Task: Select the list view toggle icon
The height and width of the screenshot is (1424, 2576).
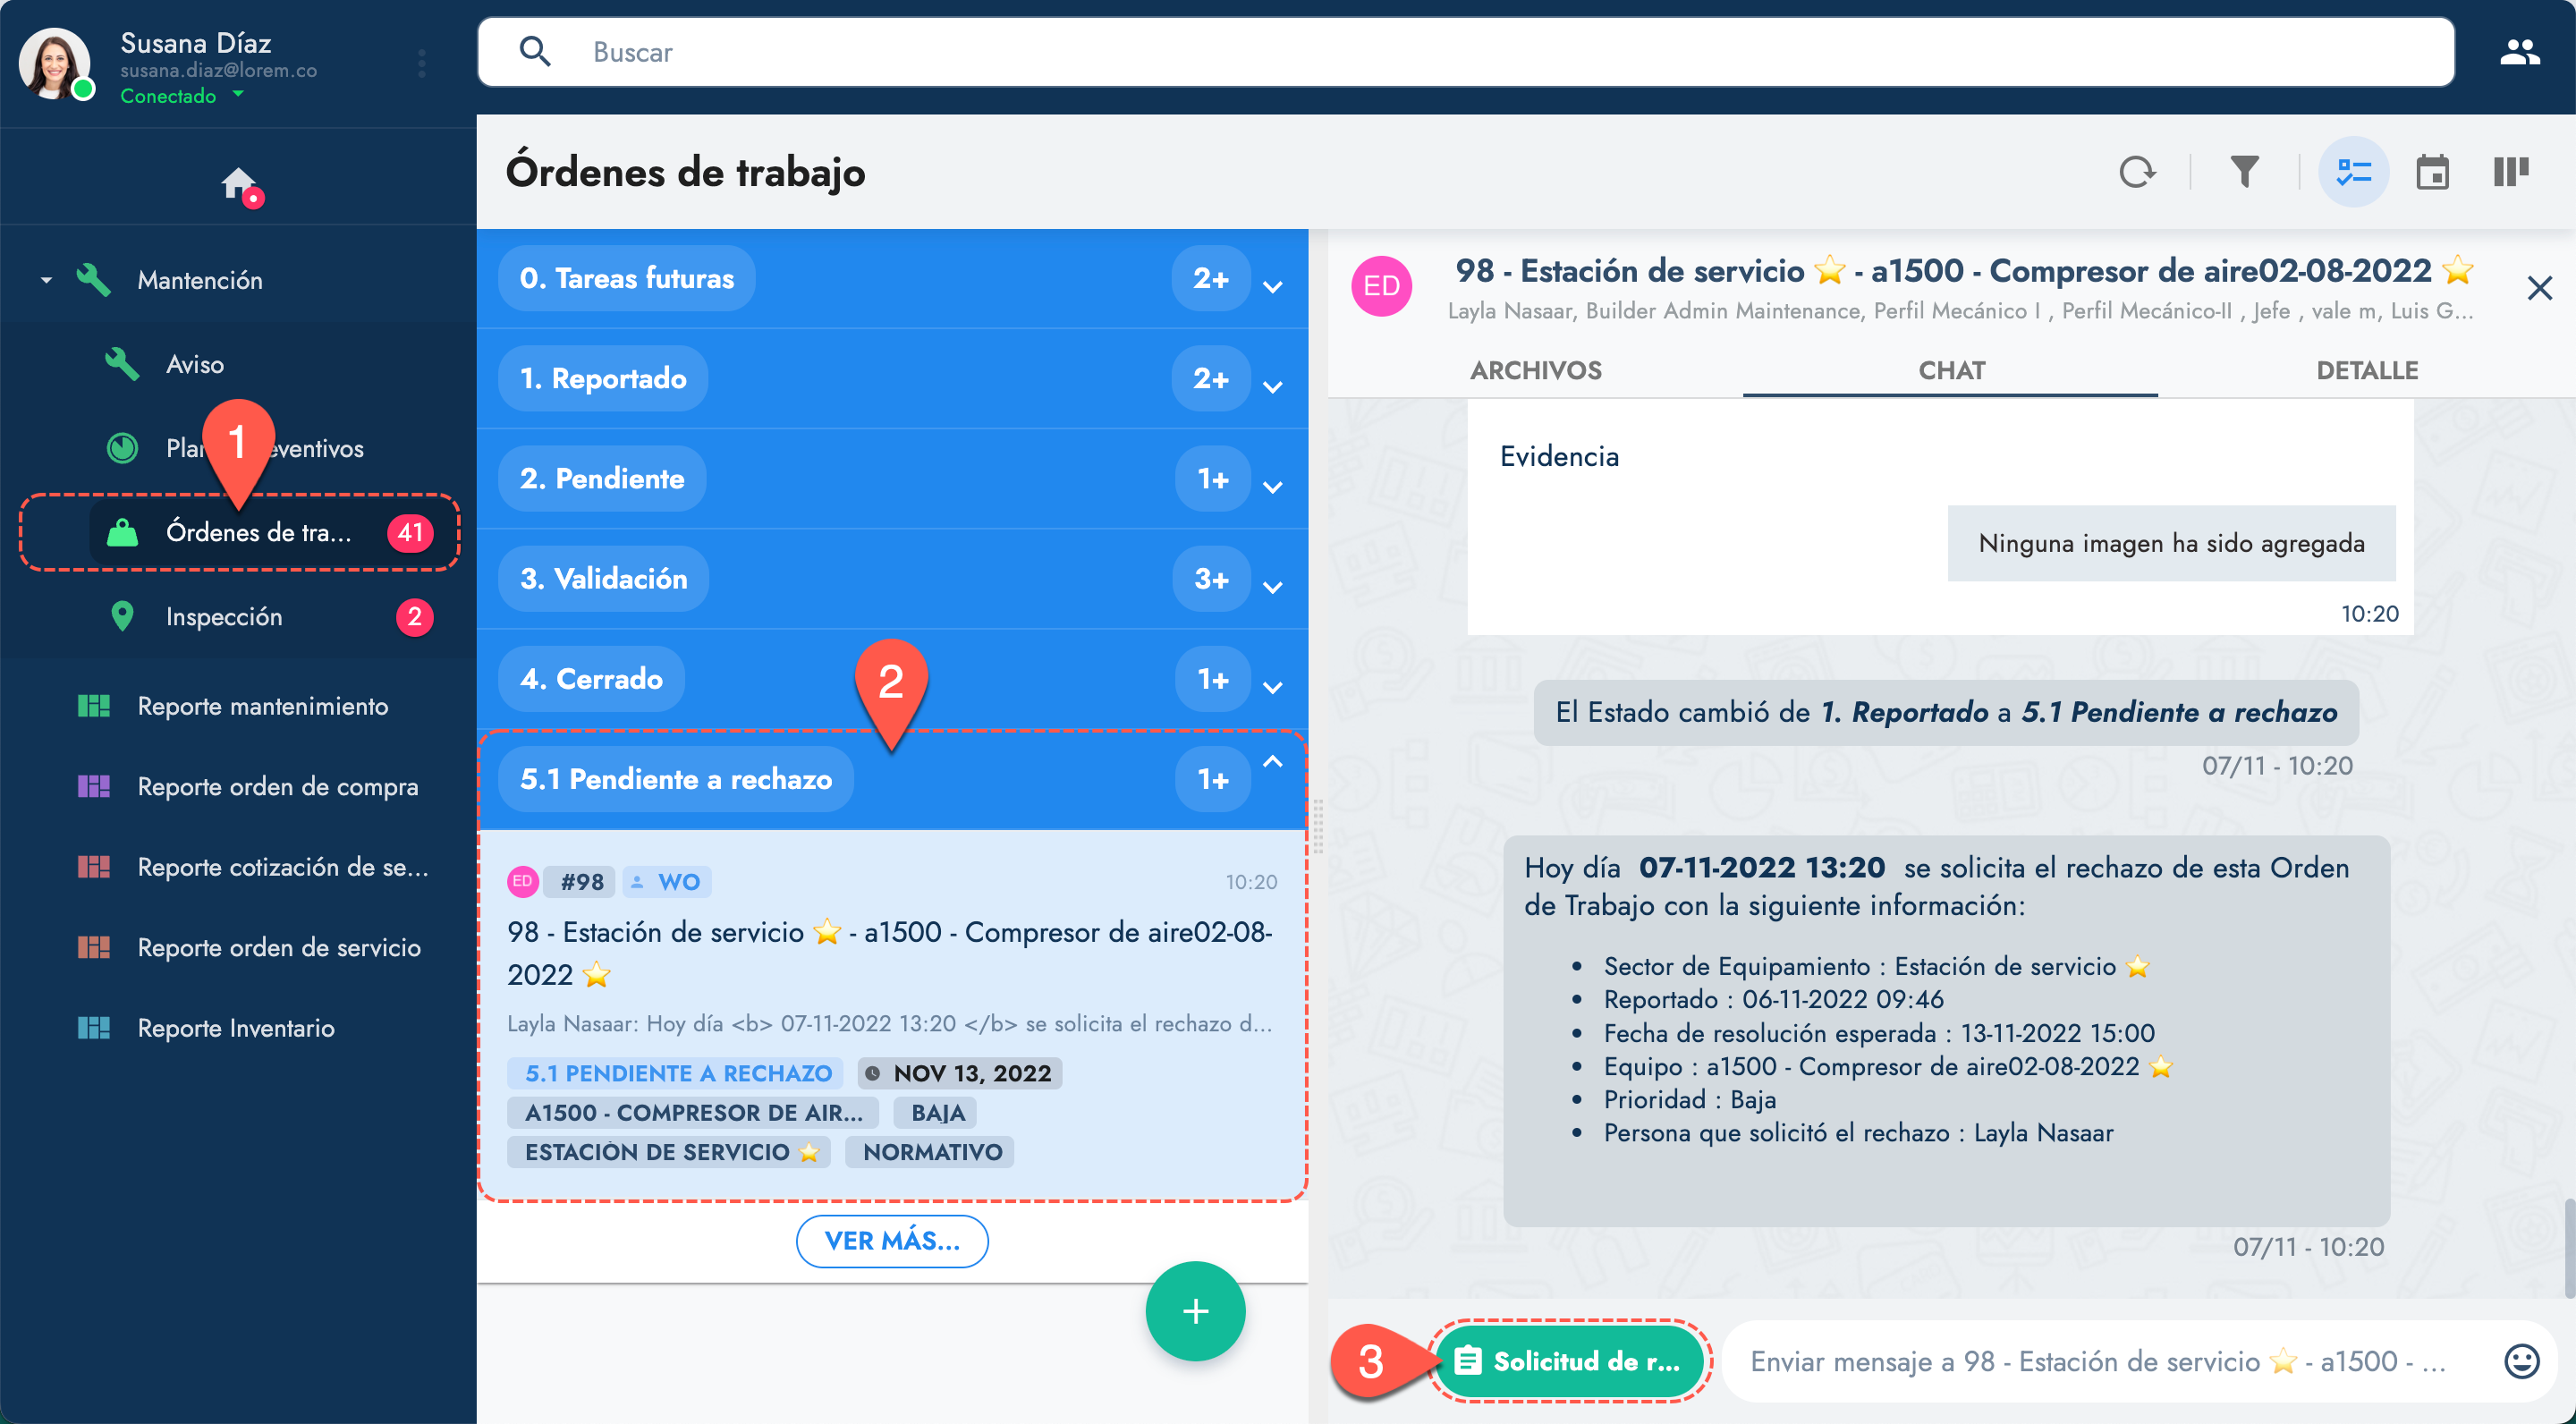Action: coord(2354,172)
